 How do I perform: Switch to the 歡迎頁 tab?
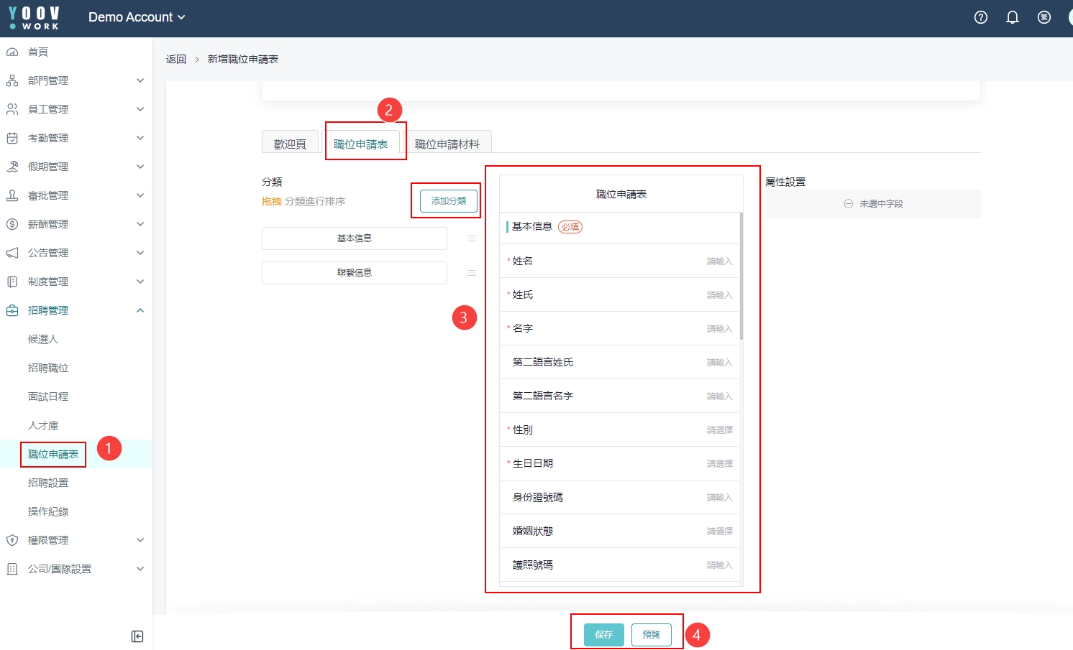(x=290, y=144)
